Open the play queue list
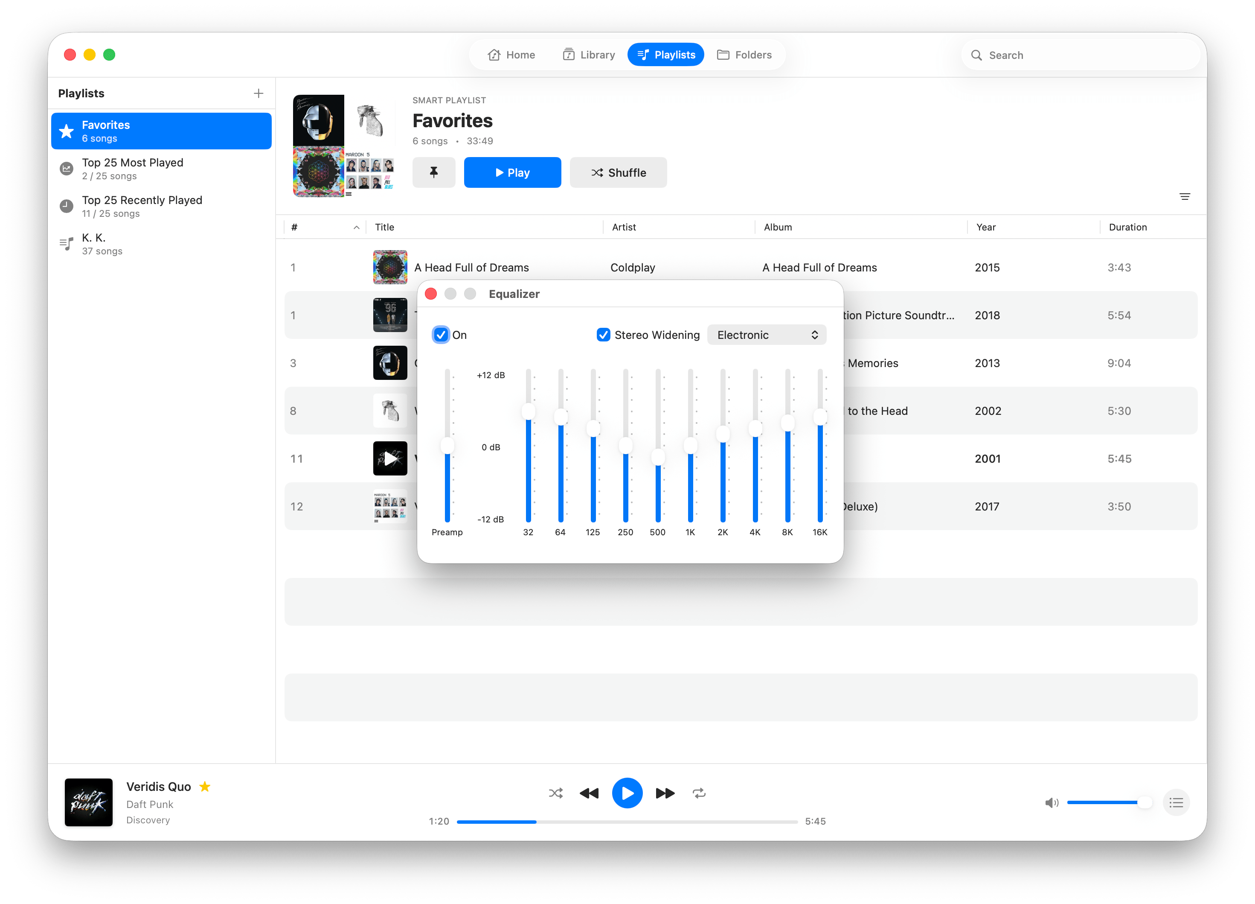 (x=1177, y=803)
